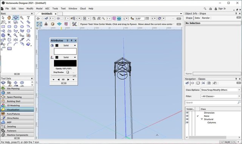Viewport: 242px width, 144px height.
Task: Select the Flyover tool in Basic palette
Action: click(16, 18)
